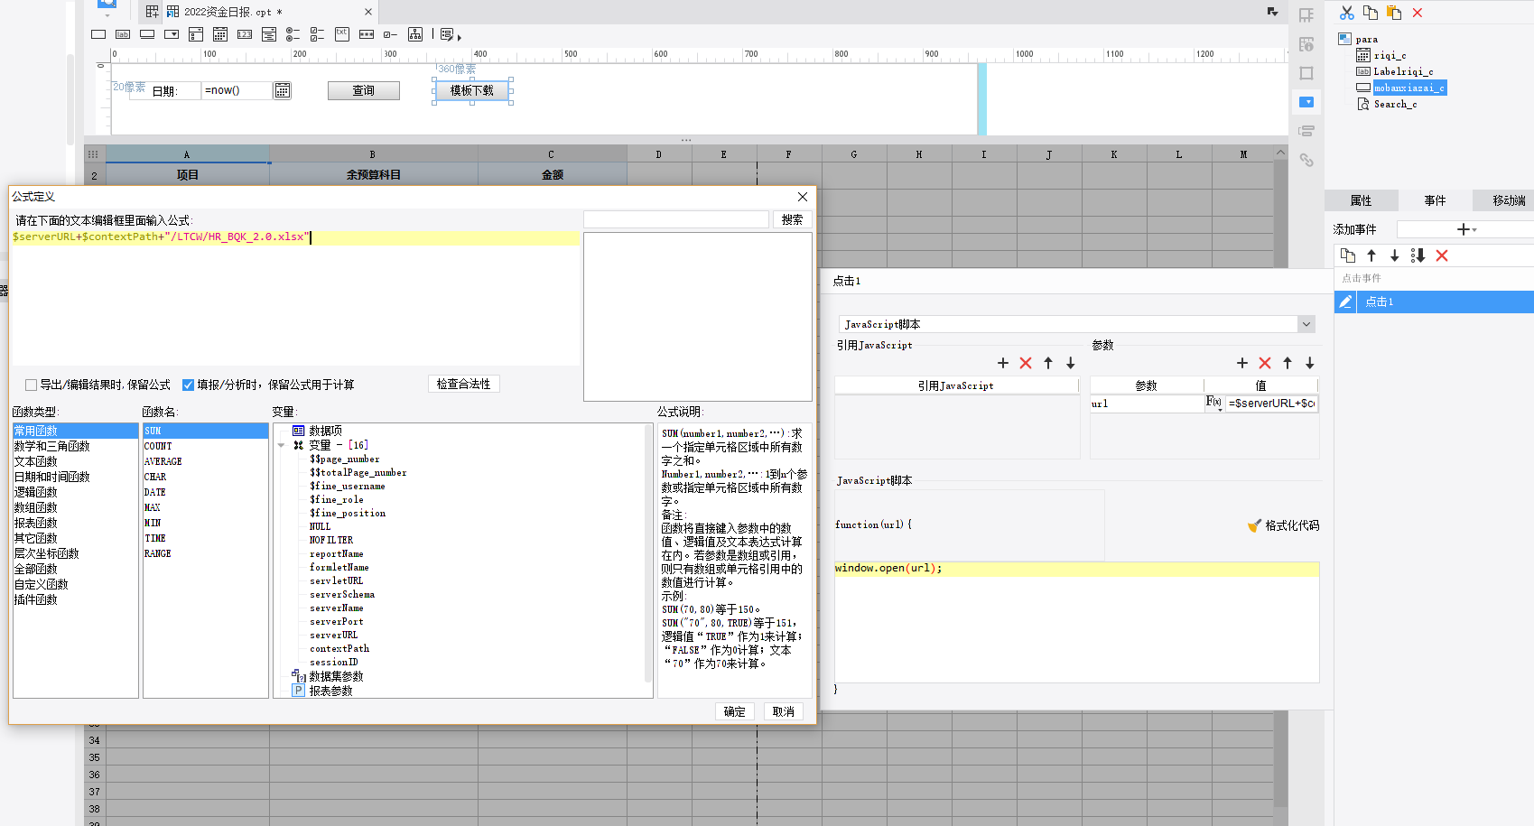Viewport: 1534px width, 826px height.
Task: Click the 搜索 button in formula dialog
Action: pos(792,219)
